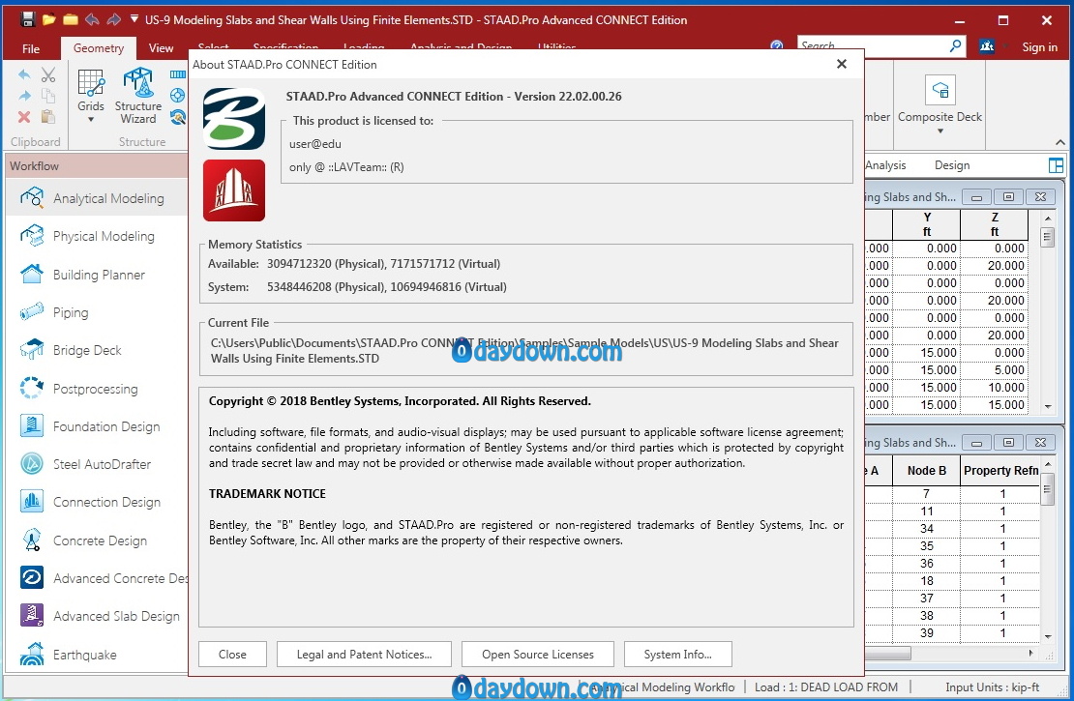
Task: Switch to the View ribbon tab
Action: [161, 48]
